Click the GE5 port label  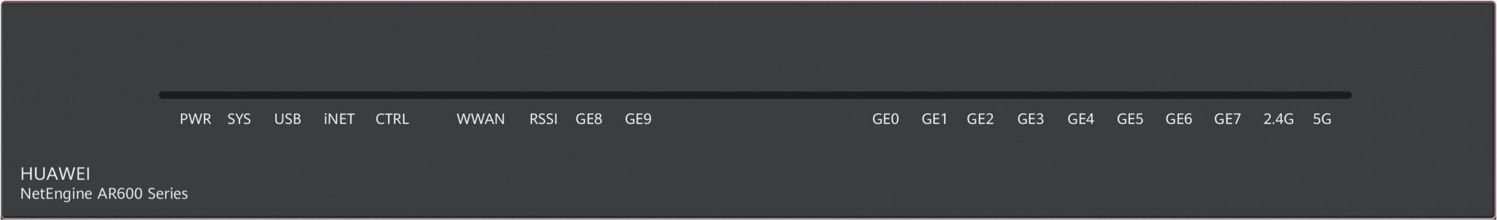[1130, 119]
